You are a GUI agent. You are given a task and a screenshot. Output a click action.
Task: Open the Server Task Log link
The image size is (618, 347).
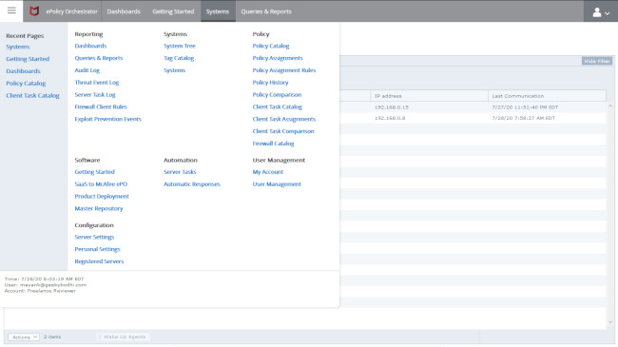95,95
